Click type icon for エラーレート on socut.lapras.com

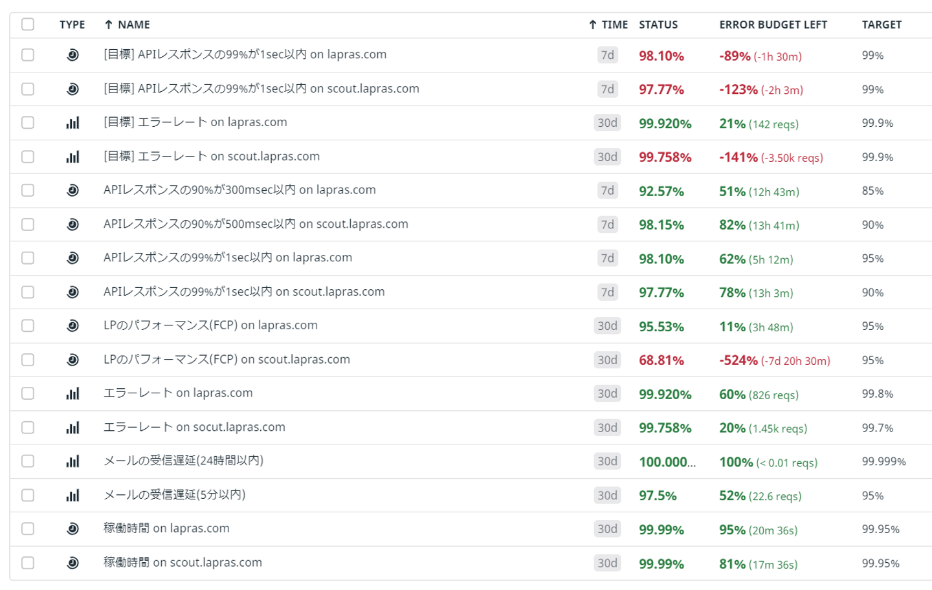click(72, 428)
